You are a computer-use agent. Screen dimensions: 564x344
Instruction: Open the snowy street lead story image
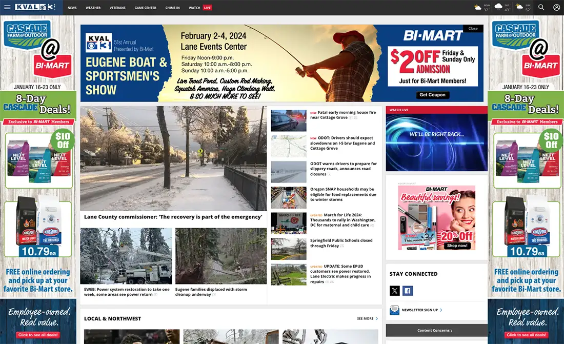[173, 158]
